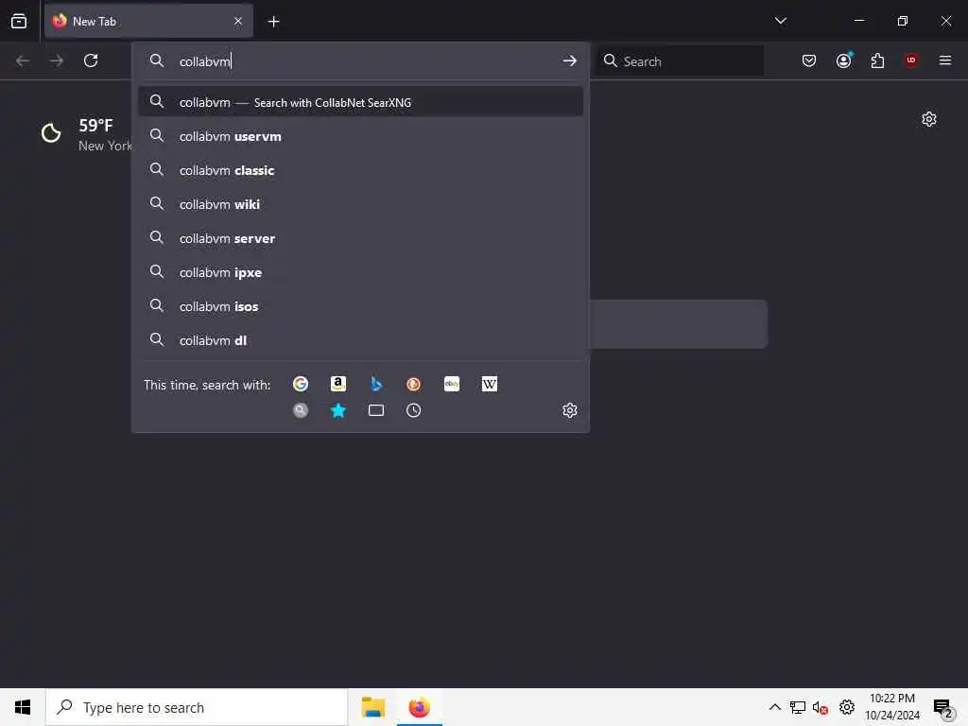Click the weather moon icon
The image size is (968, 726).
point(51,132)
